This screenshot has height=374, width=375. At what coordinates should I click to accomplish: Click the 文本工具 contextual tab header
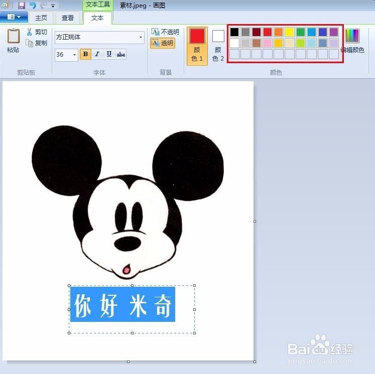point(98,5)
